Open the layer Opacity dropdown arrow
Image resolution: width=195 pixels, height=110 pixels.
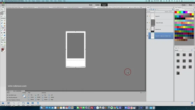tap(173, 12)
